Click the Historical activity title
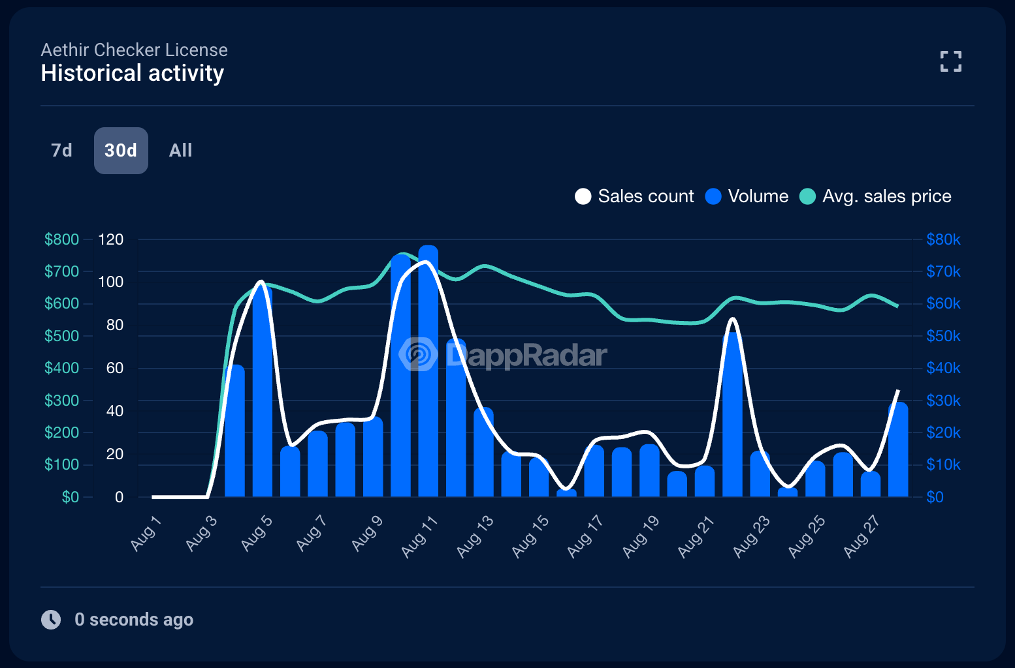The height and width of the screenshot is (668, 1015). coord(133,74)
